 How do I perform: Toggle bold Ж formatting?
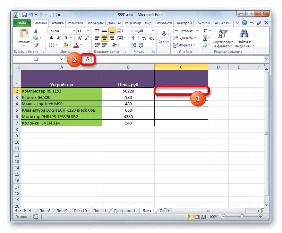click(x=51, y=38)
